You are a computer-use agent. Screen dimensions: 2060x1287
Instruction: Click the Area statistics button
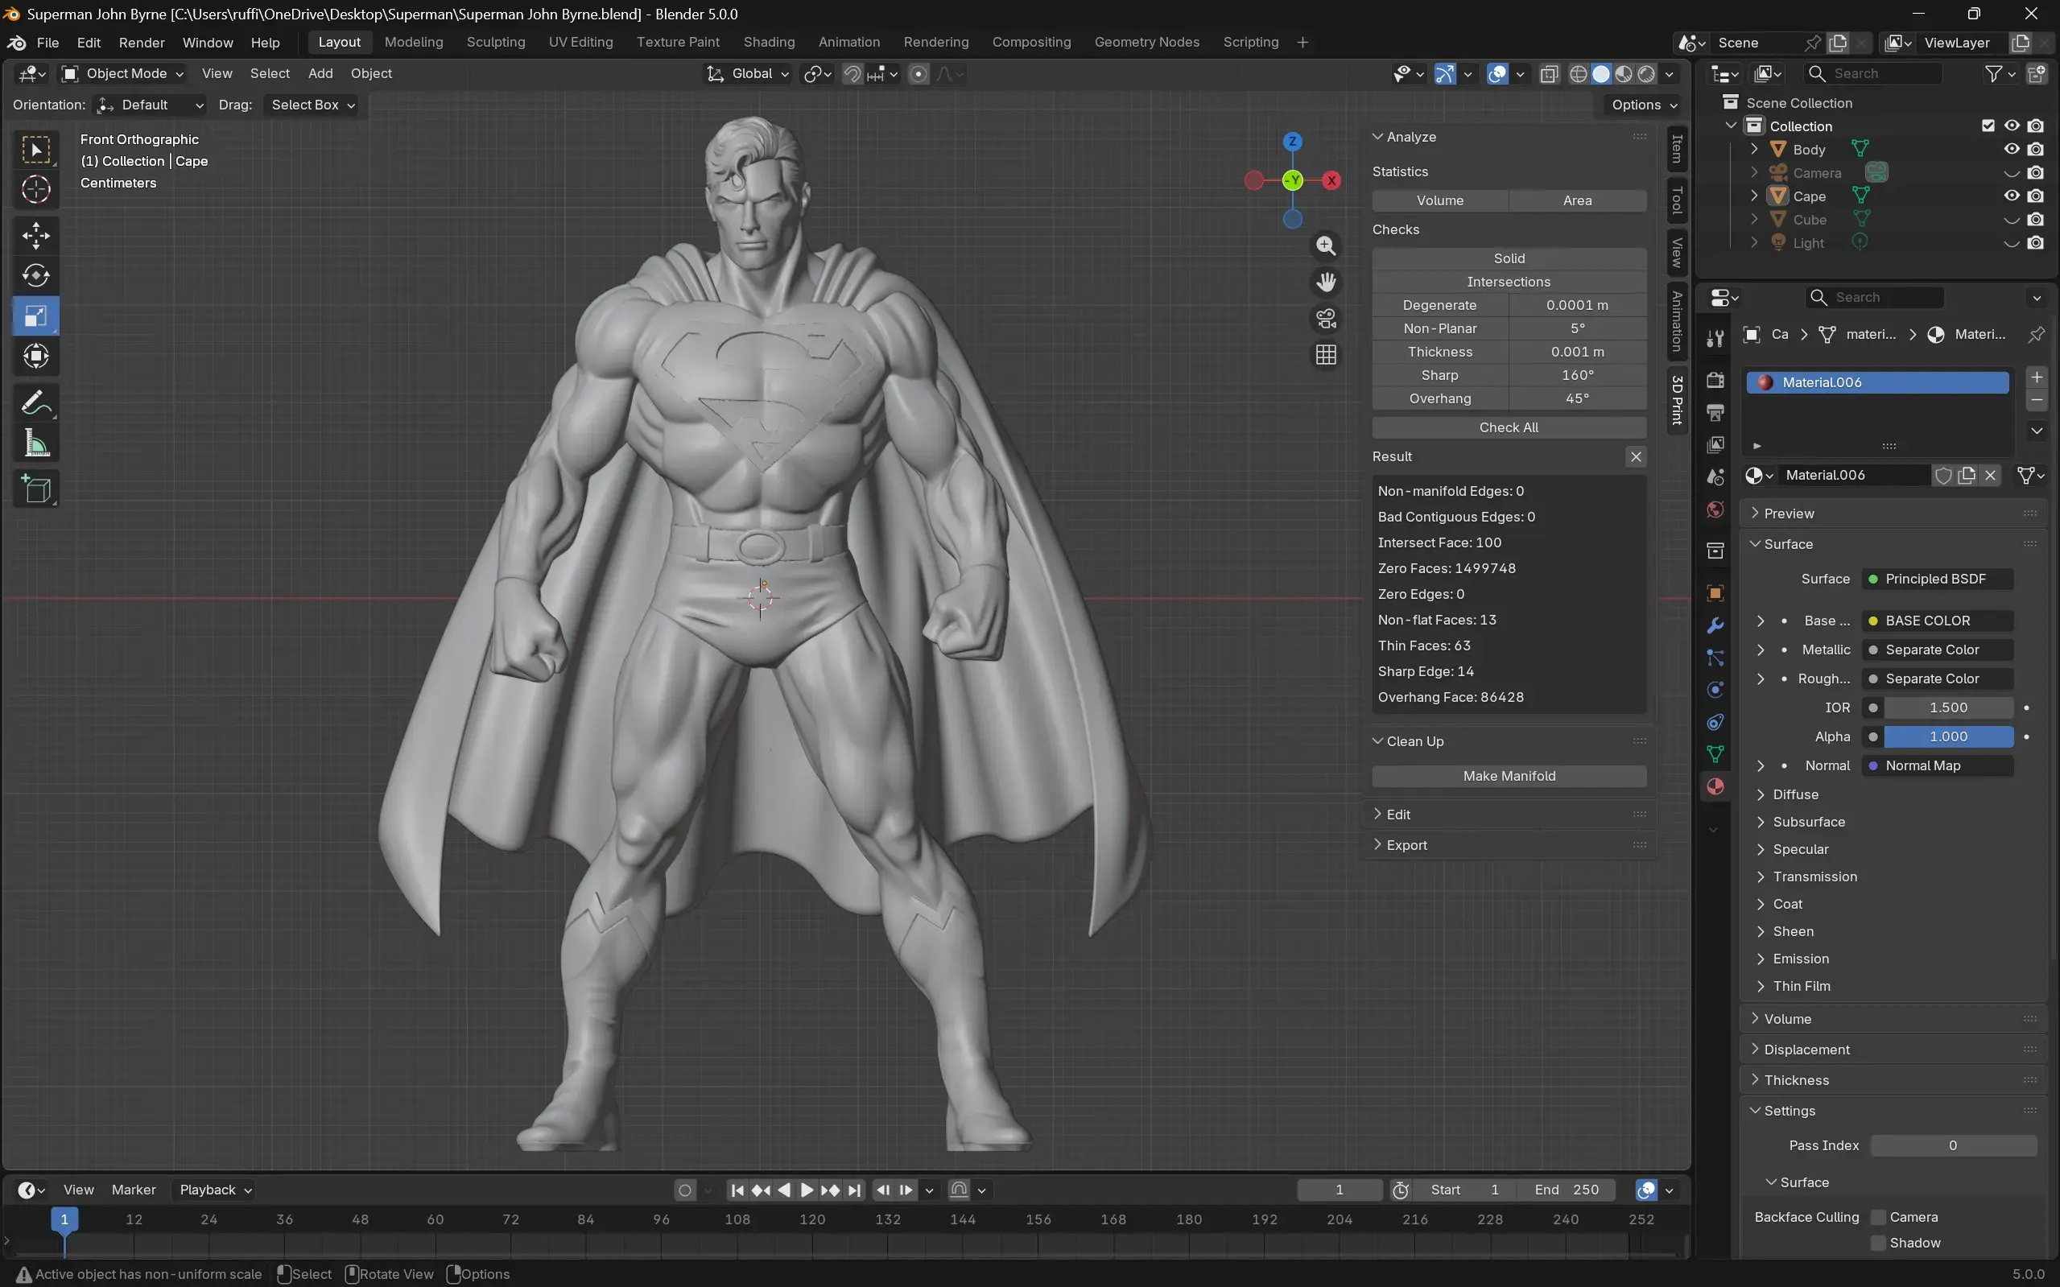click(1577, 201)
